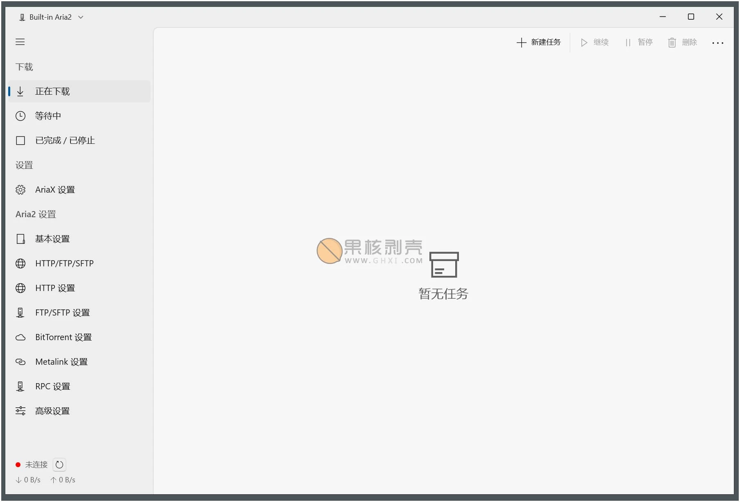Open AriaX 设置 page
The image size is (740, 502).
click(x=79, y=190)
